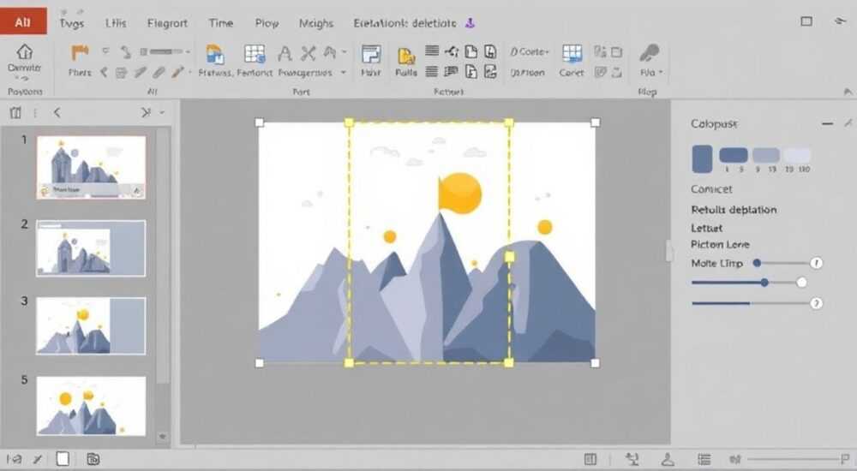Select slide 5 thumbnail

click(91, 405)
